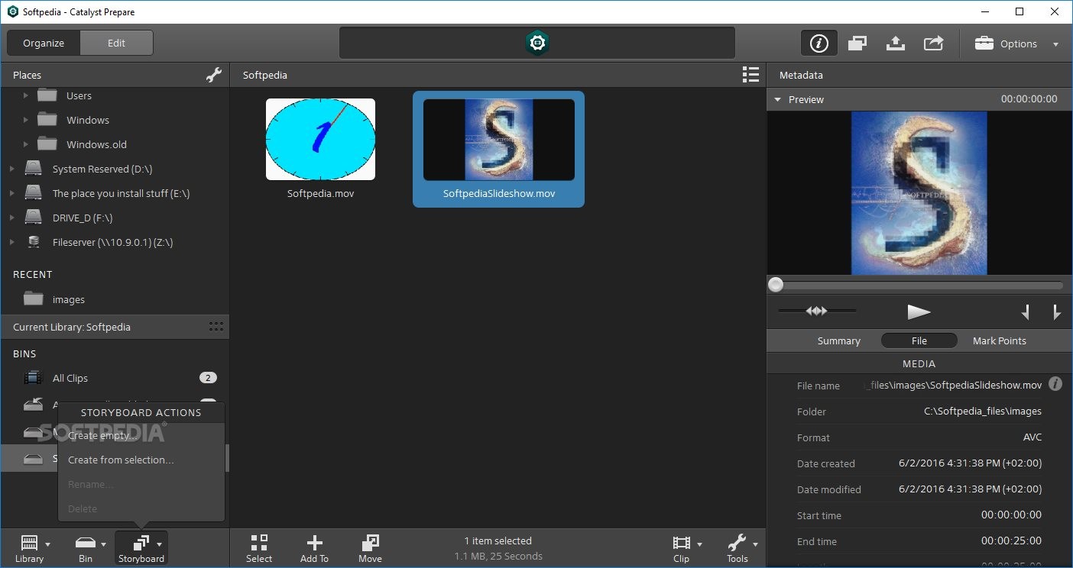Click the AVC format value
The image size is (1073, 568).
[x=1032, y=437]
